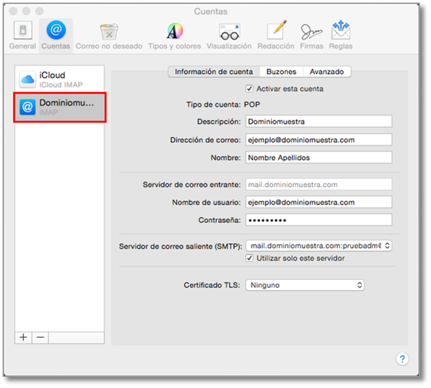The image size is (431, 388).
Task: Switch to the Buzones tab
Action: pos(281,72)
